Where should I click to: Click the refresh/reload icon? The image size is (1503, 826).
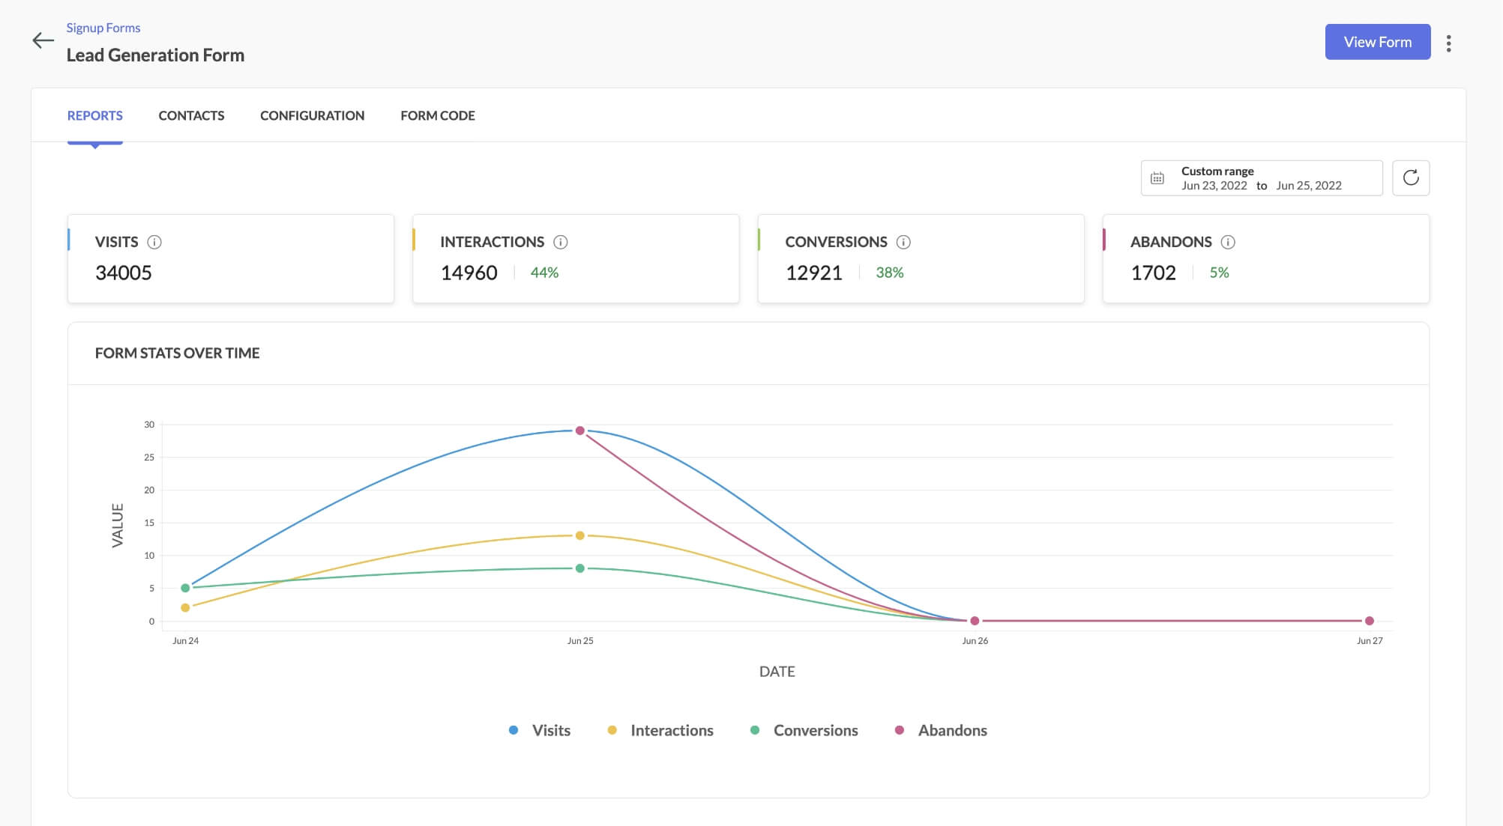(x=1410, y=178)
